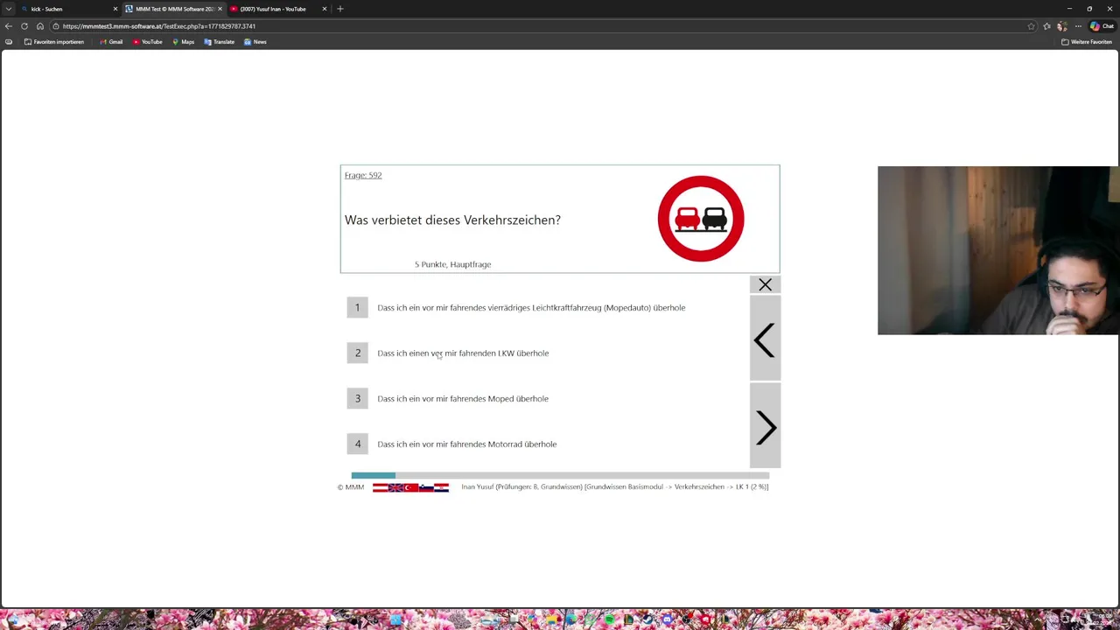This screenshot has height=630, width=1120.
Task: Switch language to Austrian flag (German)
Action: 380,487
